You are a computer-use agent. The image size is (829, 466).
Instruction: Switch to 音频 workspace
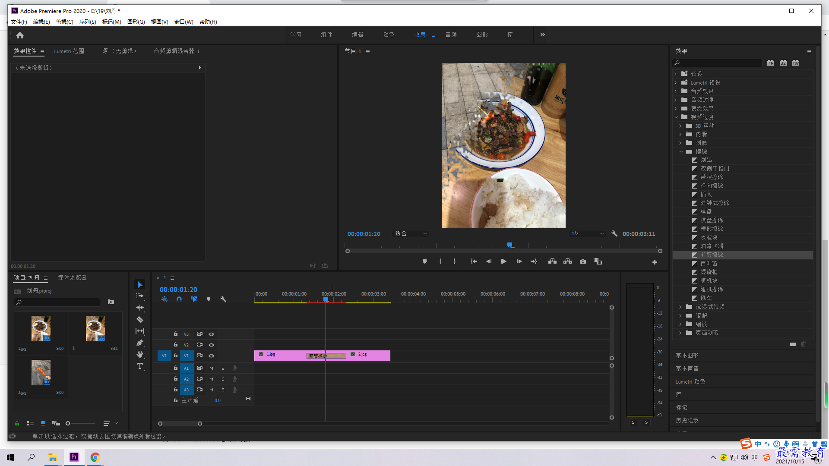(451, 35)
